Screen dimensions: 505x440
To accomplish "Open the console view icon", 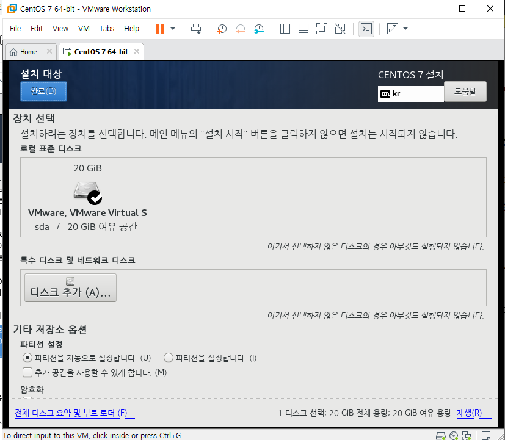I will click(x=366, y=29).
